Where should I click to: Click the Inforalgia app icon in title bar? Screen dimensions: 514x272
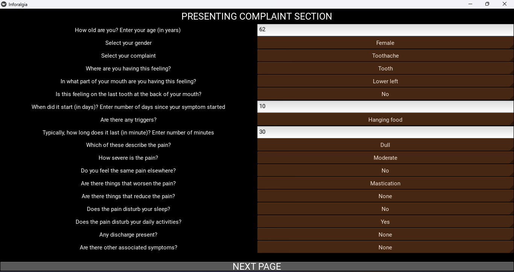(4, 4)
